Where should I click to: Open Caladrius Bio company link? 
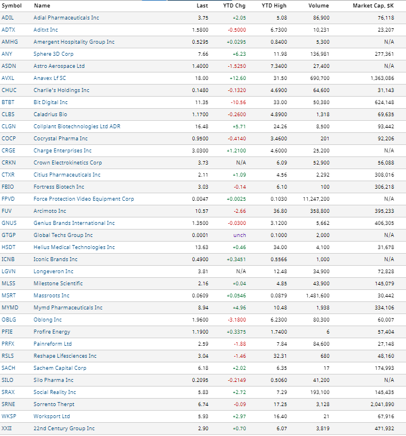coord(50,114)
